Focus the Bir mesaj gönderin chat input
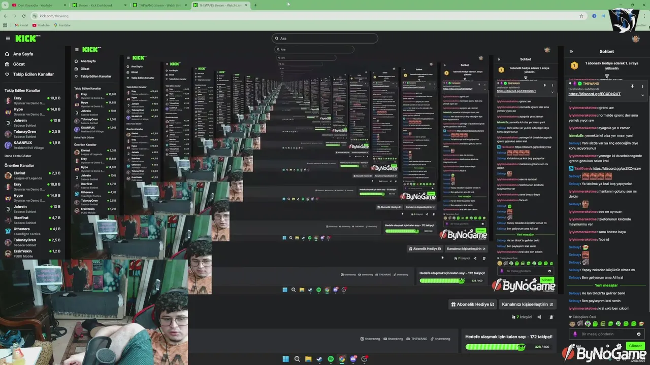Viewport: 650px width, 365px height. click(606, 334)
